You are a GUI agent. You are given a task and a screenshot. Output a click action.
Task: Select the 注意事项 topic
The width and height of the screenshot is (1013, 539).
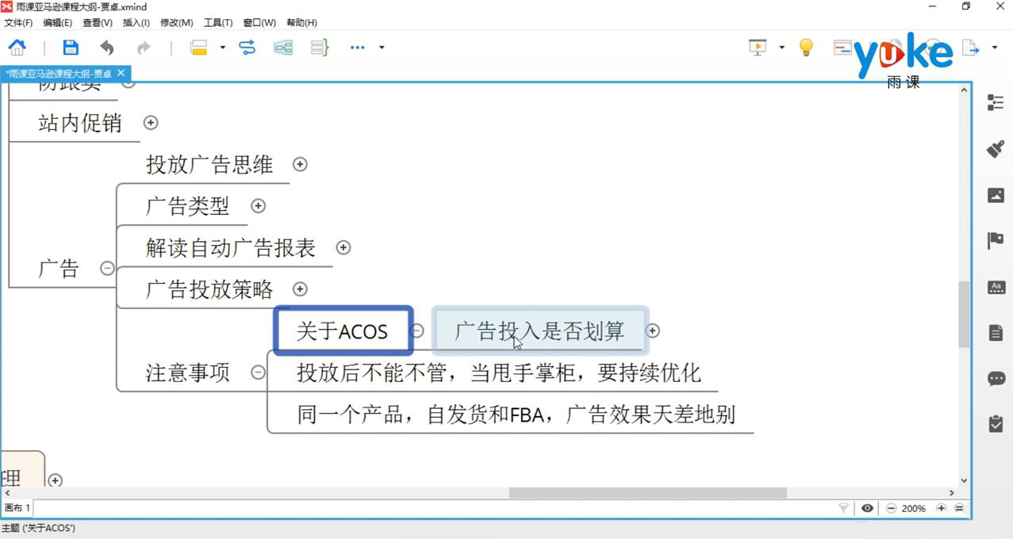(187, 373)
